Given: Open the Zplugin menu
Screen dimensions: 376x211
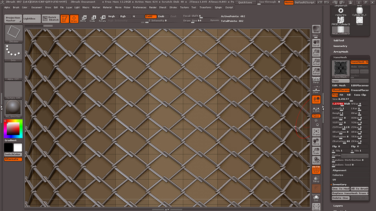Looking at the screenshot, I should 218,7.
